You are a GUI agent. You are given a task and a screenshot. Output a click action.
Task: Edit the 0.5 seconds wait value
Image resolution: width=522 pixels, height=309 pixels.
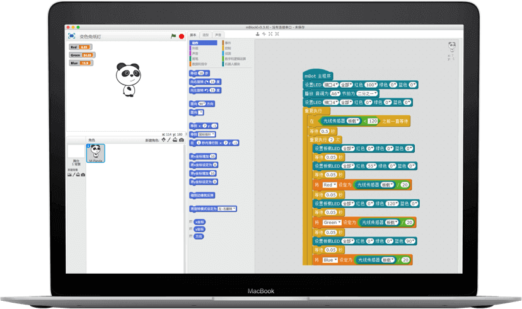point(325,131)
